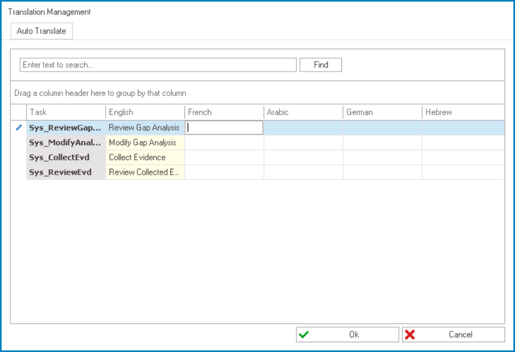Click the 'Enter text to search' field
515x352 pixels.
pos(157,65)
